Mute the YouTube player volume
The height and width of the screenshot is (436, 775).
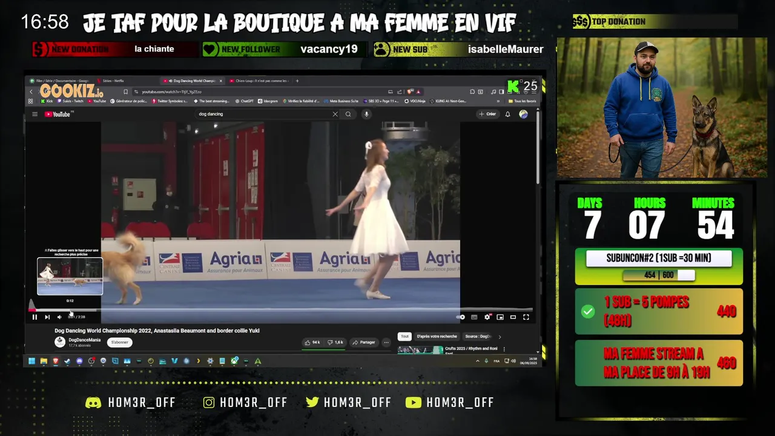[x=59, y=317]
